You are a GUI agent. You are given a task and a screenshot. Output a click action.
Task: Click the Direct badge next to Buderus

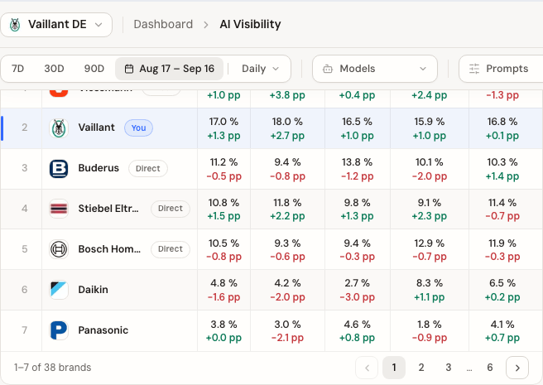[148, 168]
